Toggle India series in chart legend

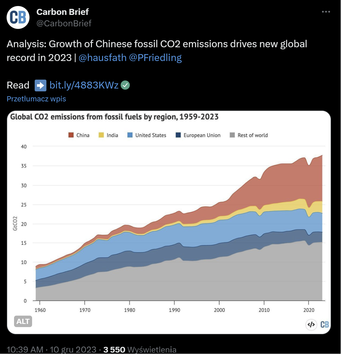[108, 135]
